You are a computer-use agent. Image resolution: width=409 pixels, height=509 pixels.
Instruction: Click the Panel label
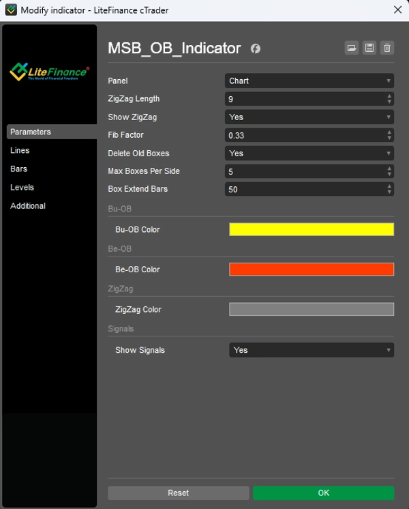point(118,81)
